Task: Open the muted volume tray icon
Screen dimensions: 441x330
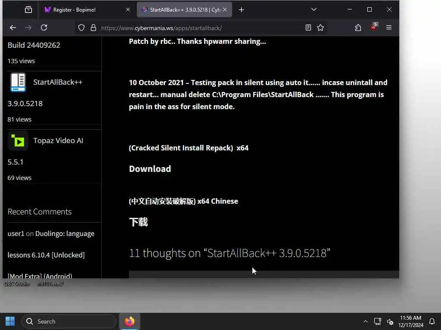Action: click(x=390, y=321)
